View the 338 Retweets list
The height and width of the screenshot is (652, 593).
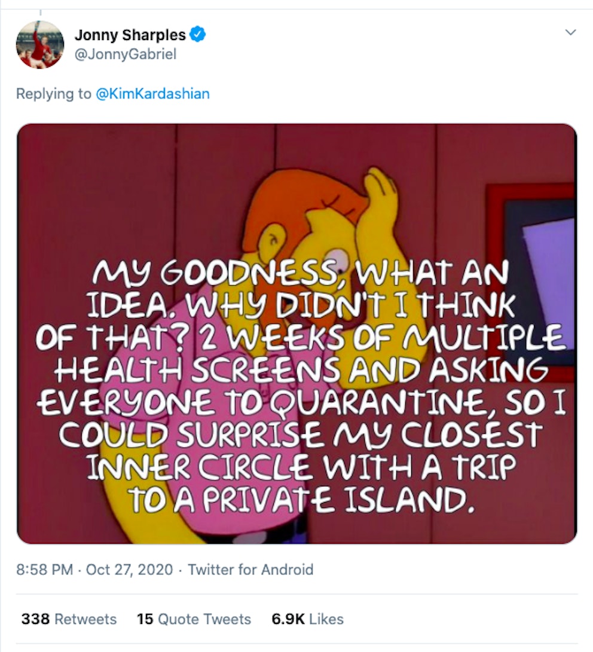point(69,619)
